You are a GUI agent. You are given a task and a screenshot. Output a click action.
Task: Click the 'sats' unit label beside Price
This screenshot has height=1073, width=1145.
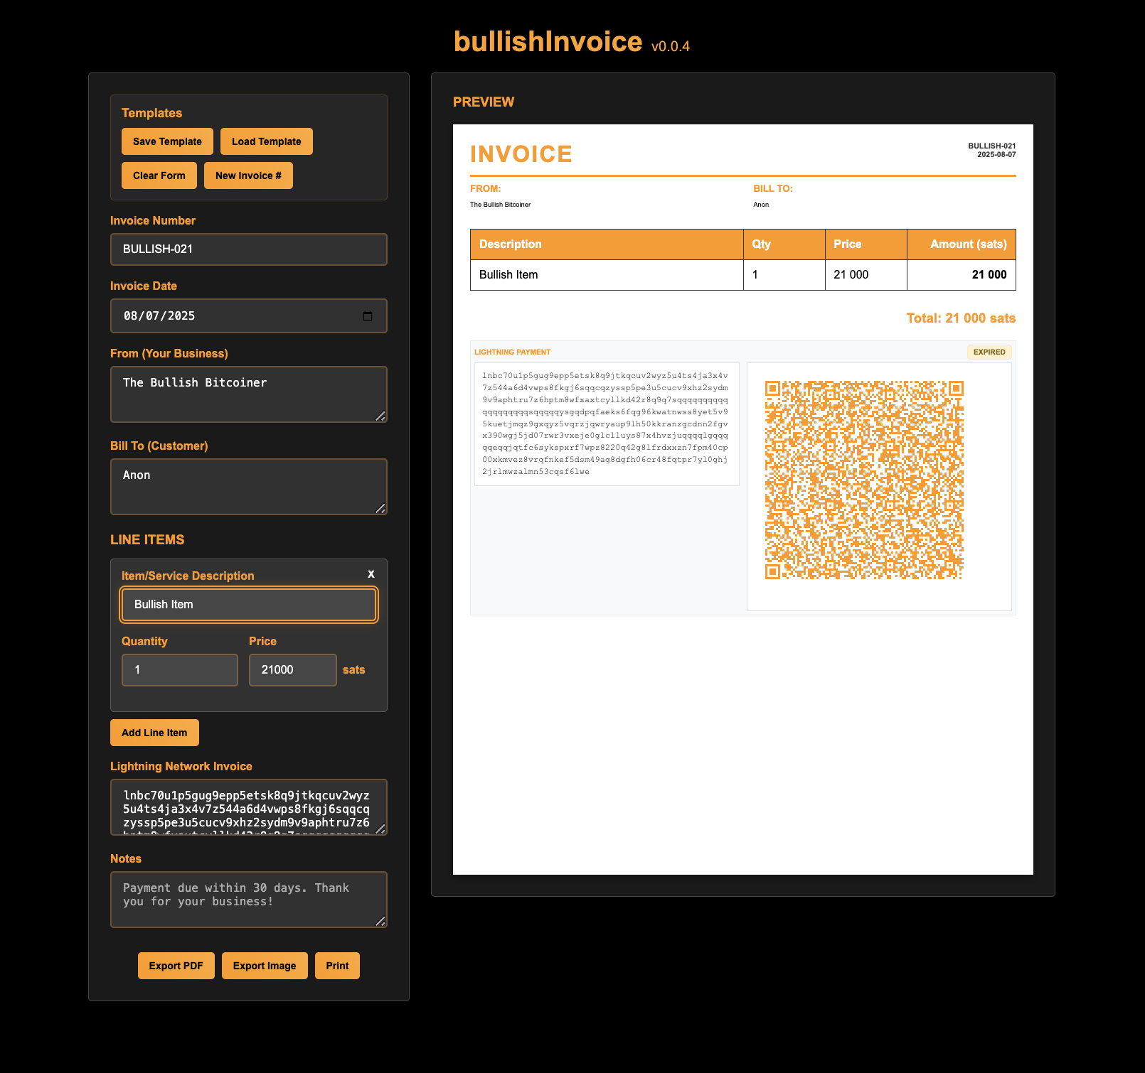point(353,670)
